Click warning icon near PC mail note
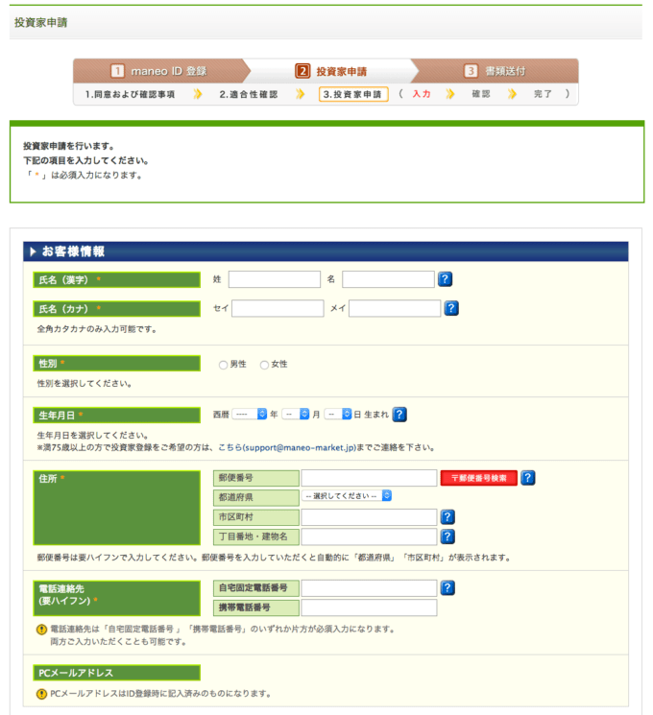The width and height of the screenshot is (653, 715). (41, 694)
